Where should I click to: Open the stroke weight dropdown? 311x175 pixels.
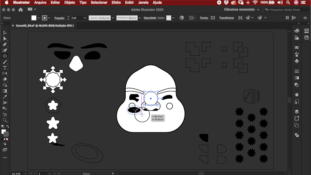tap(84, 18)
